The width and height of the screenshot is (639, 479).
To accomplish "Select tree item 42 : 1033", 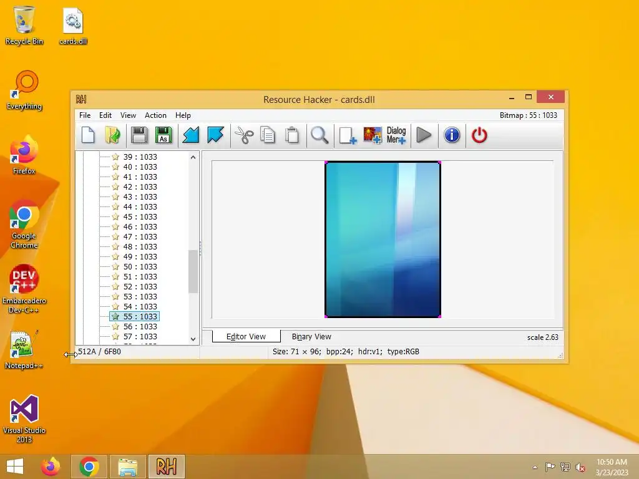I will point(140,187).
